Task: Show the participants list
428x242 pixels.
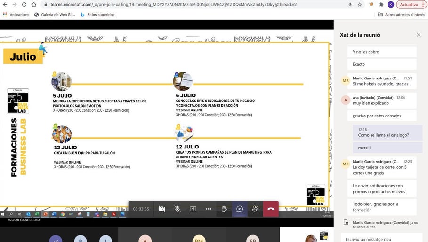Action: [x=255, y=209]
